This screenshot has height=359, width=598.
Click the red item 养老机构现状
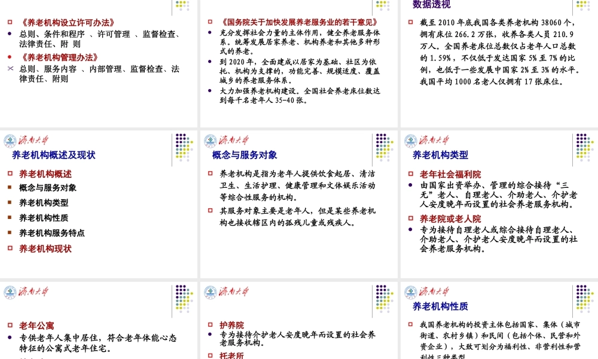pyautogui.click(x=45, y=249)
